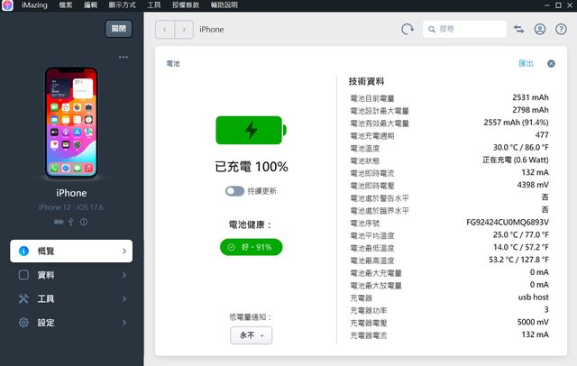
Task: Click the help question mark icon
Action: [x=561, y=30]
